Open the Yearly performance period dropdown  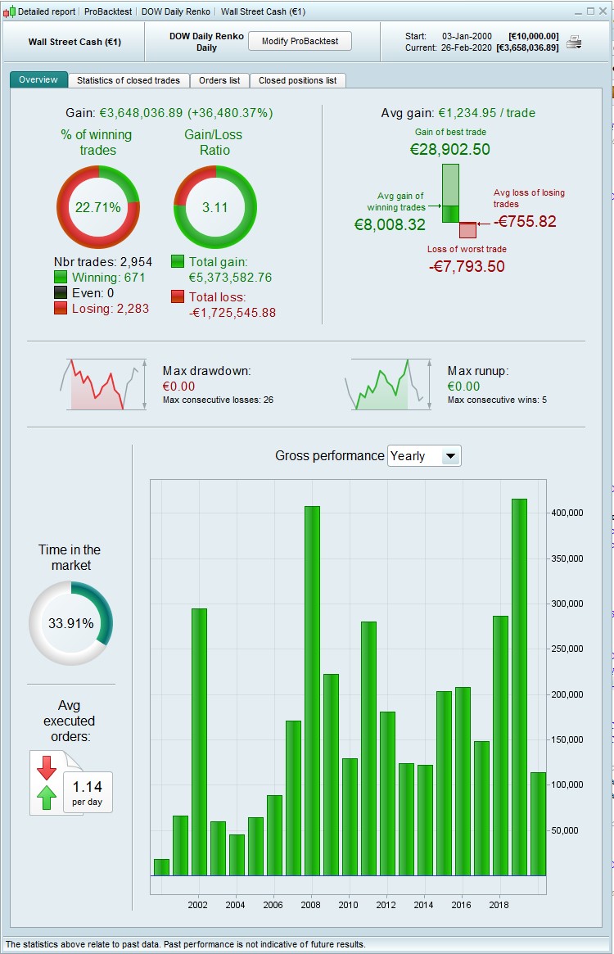click(x=424, y=455)
